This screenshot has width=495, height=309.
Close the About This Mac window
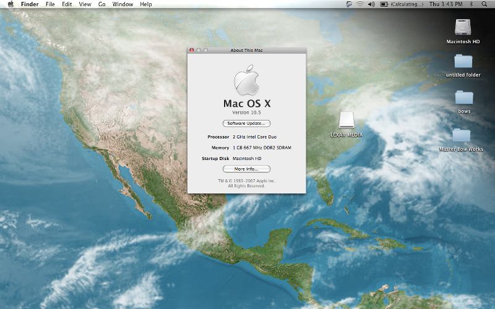[192, 50]
